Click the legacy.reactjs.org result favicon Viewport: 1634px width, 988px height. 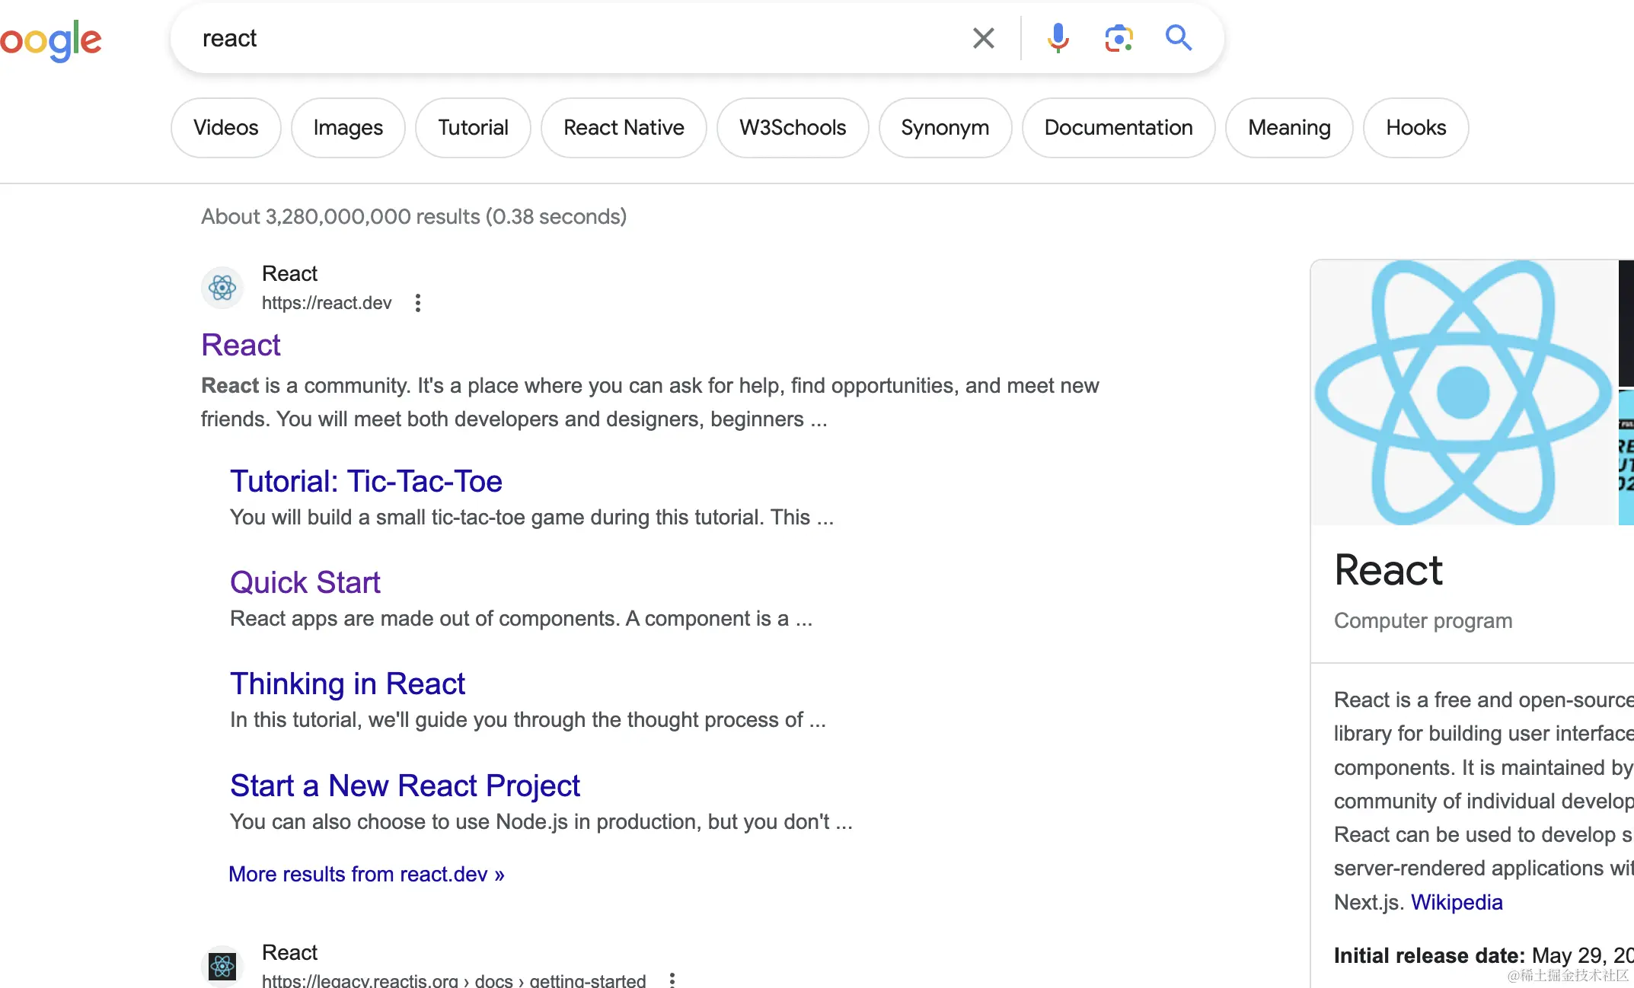[x=222, y=966]
